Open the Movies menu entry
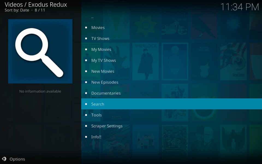The image size is (262, 164). point(172,27)
